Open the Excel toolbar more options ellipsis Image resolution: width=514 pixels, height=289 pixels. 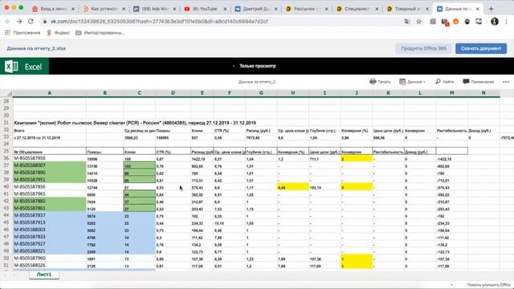506,82
